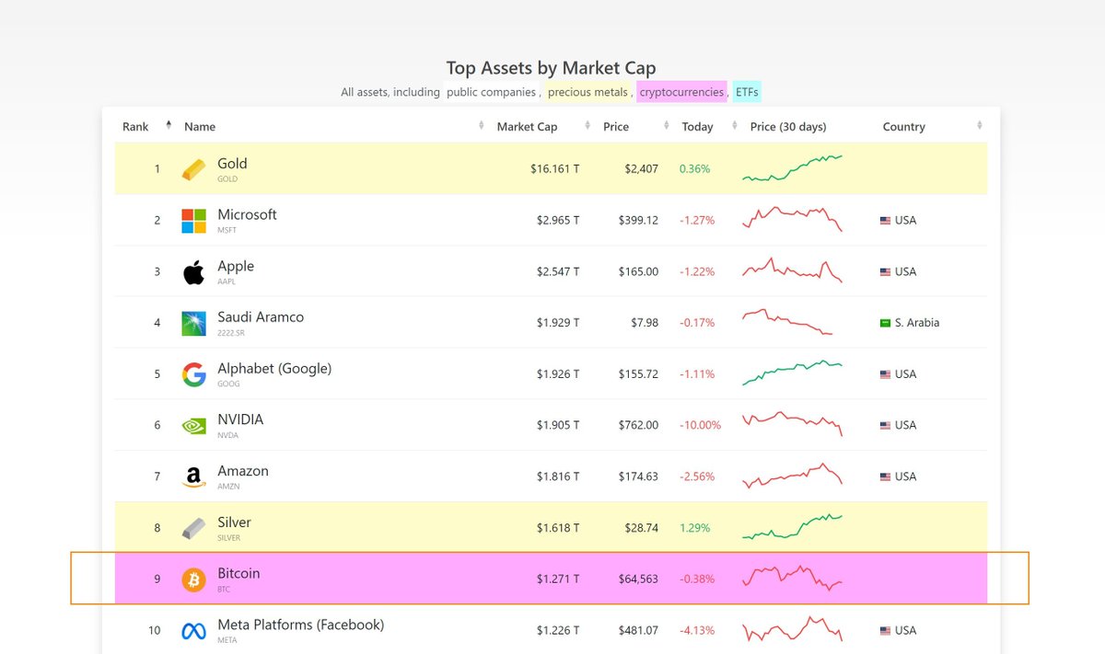Click the Microsoft logo icon
1105x654 pixels.
(x=193, y=221)
